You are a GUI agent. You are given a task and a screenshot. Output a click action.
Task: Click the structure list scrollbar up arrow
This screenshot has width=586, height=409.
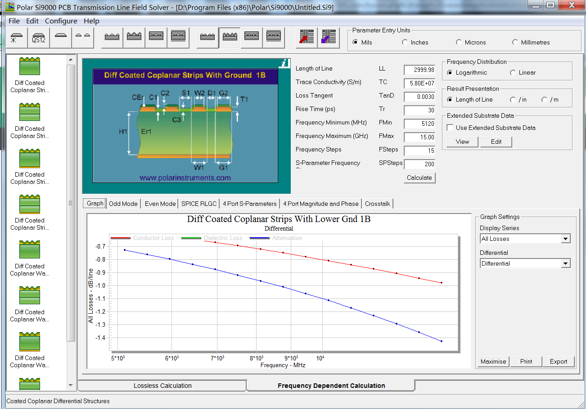[71, 60]
